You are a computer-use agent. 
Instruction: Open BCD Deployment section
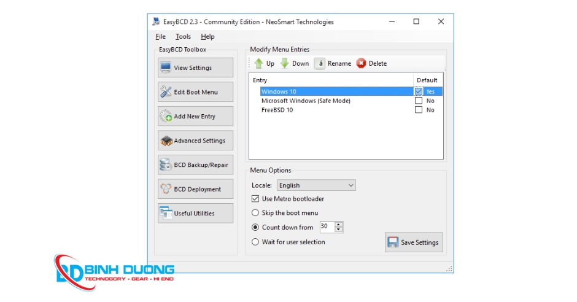pos(195,188)
